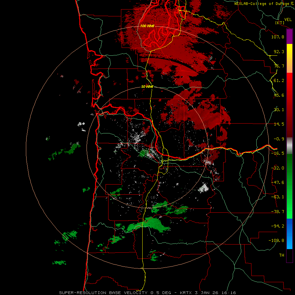The width and height of the screenshot is (295, 295).
Task: Select the purple segment of the color bar
Action: coord(289,36)
